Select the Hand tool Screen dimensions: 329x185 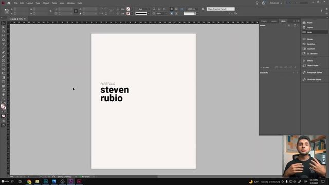pyautogui.click(x=4, y=95)
